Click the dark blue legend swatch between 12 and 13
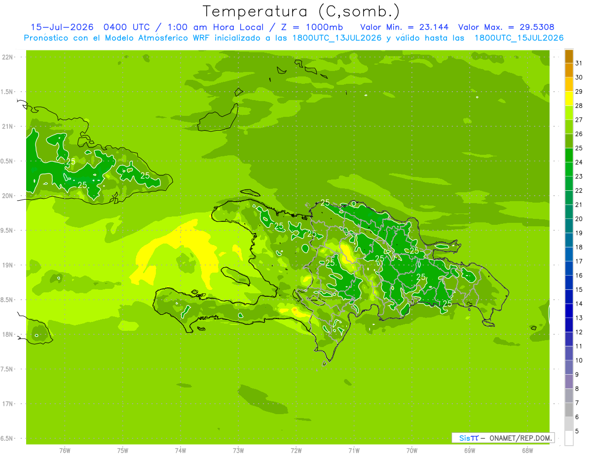Viewport: 592px width, 457px height. [x=569, y=325]
